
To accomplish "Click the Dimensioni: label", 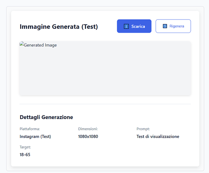I will pos(88,129).
